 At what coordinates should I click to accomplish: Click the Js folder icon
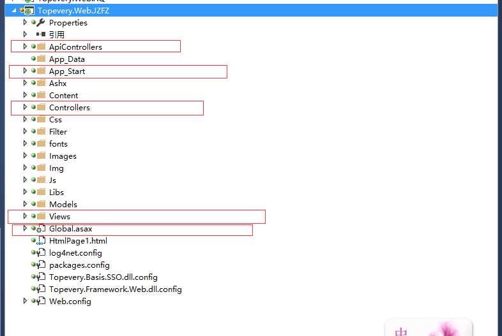(x=41, y=180)
